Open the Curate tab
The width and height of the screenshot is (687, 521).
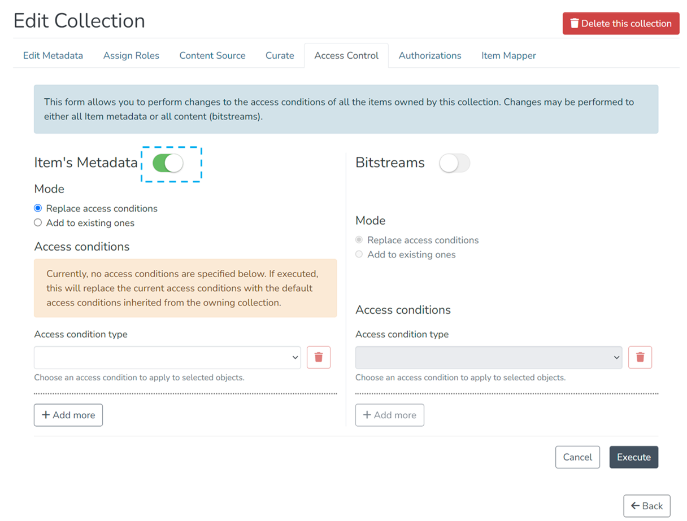(280, 55)
